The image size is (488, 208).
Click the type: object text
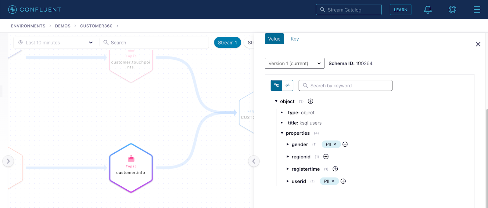pyautogui.click(x=301, y=113)
